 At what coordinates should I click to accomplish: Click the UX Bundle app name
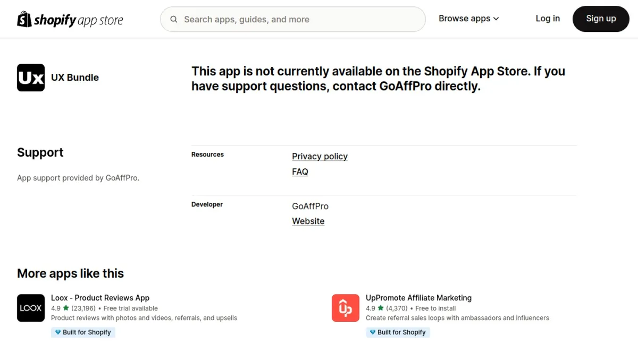(x=75, y=77)
